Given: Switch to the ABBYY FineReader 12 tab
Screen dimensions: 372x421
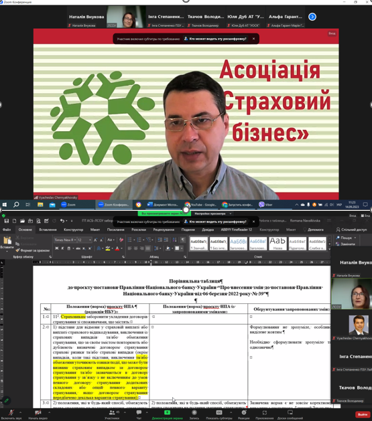Looking at the screenshot, I should pos(236,230).
